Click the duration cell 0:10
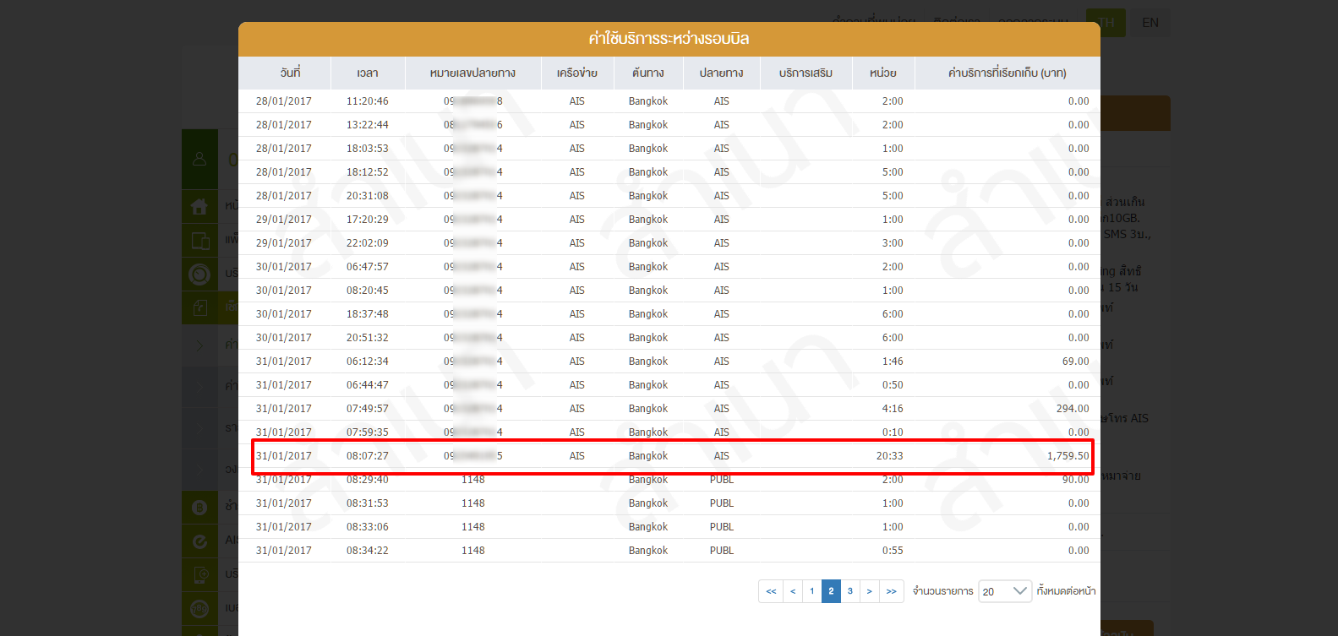Viewport: 1338px width, 636px height. pos(893,432)
